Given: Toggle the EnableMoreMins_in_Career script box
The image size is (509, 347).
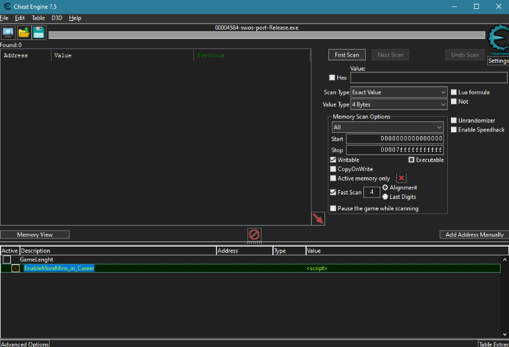Looking at the screenshot, I should click(x=16, y=268).
